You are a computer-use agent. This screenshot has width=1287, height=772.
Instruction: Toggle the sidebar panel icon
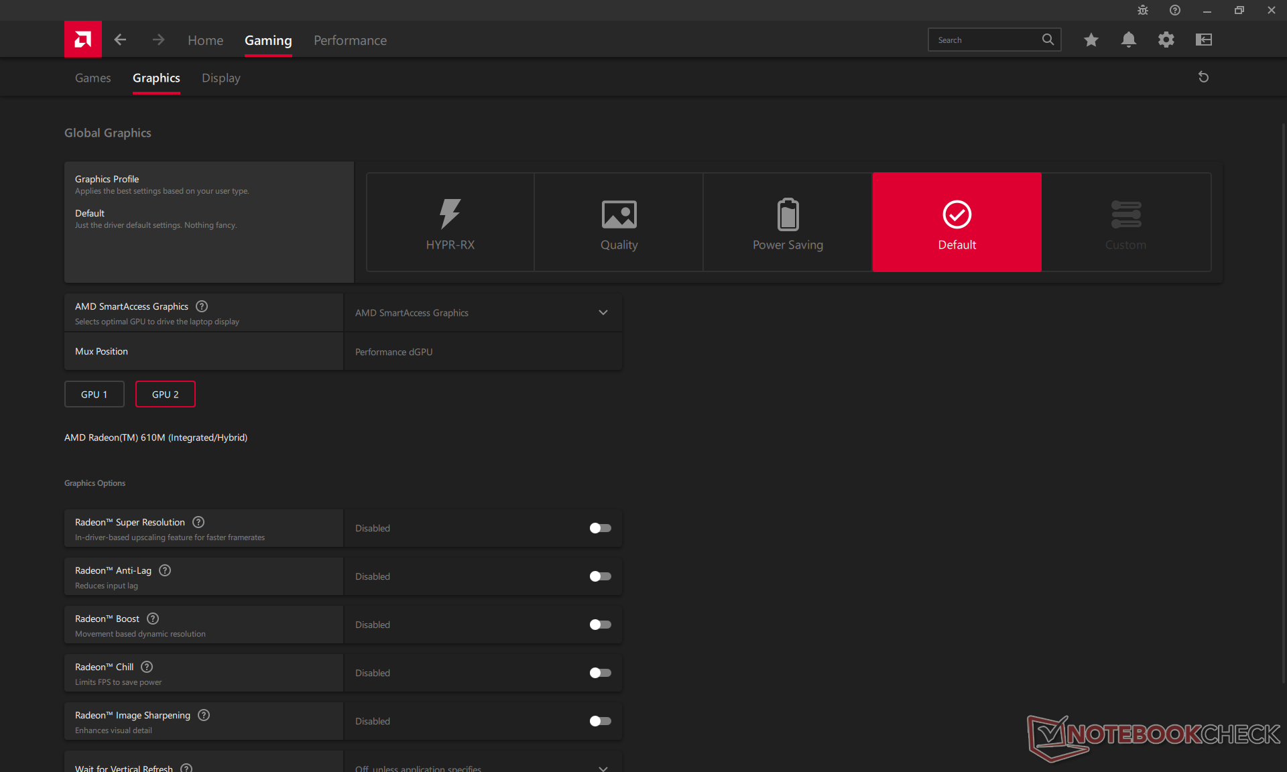pyautogui.click(x=1203, y=40)
